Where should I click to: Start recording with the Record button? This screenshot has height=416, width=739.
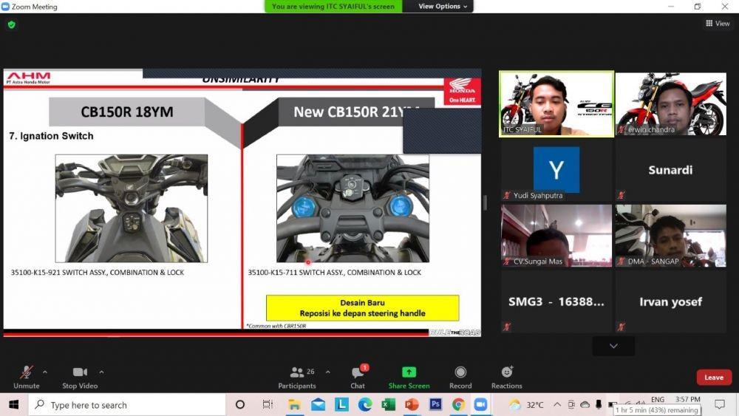pyautogui.click(x=460, y=377)
